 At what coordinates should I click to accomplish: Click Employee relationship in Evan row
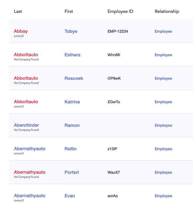coord(163,196)
